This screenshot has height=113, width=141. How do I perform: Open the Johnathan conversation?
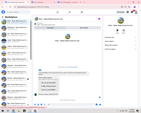15,66
